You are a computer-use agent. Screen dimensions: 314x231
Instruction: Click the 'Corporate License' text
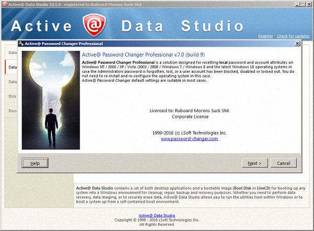coord(190,117)
